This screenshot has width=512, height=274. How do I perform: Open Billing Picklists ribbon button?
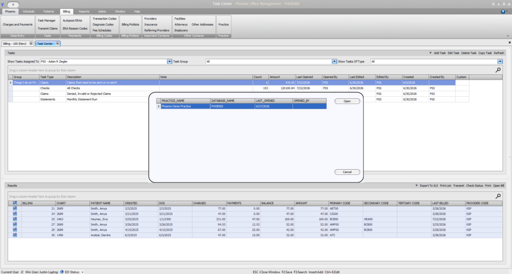130,24
